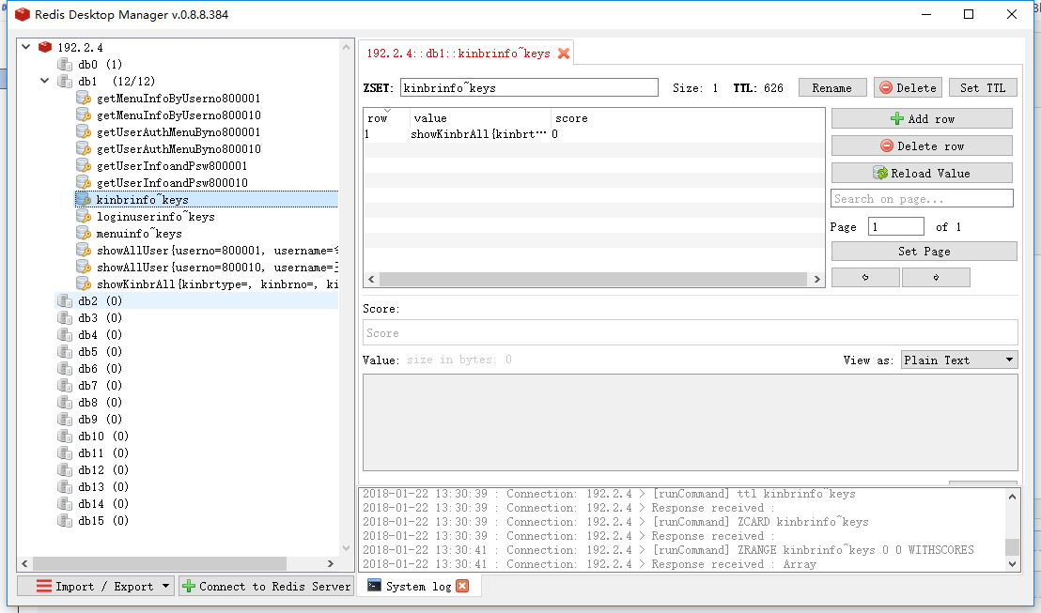Select key icon of getUserInfoandPsw800010
The image size is (1041, 613).
(84, 182)
